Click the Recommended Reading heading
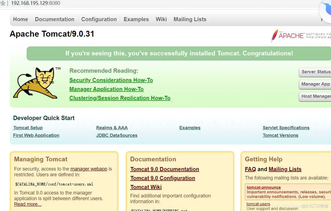Screen dimensions: 331x211 [x=104, y=71]
